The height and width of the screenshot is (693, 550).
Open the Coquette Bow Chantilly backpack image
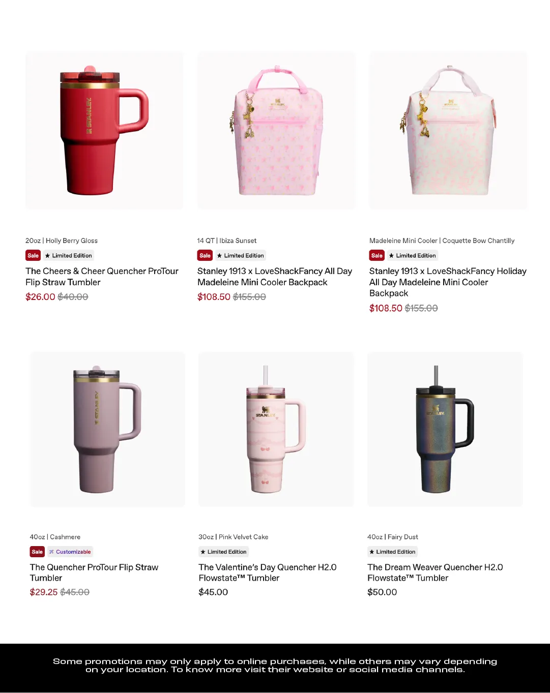click(448, 130)
